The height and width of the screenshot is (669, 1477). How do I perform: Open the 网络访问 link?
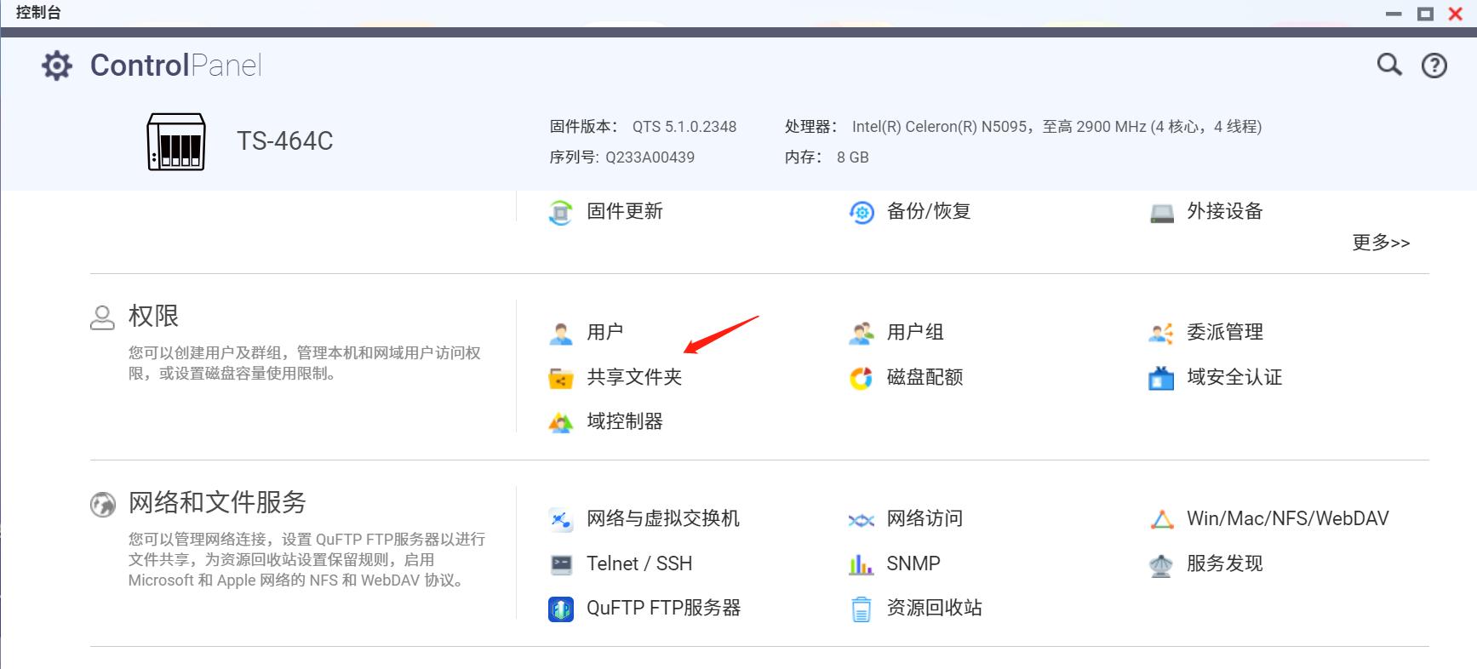coord(925,519)
